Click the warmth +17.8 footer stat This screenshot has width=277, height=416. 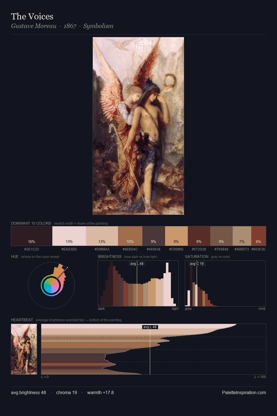[x=101, y=392]
